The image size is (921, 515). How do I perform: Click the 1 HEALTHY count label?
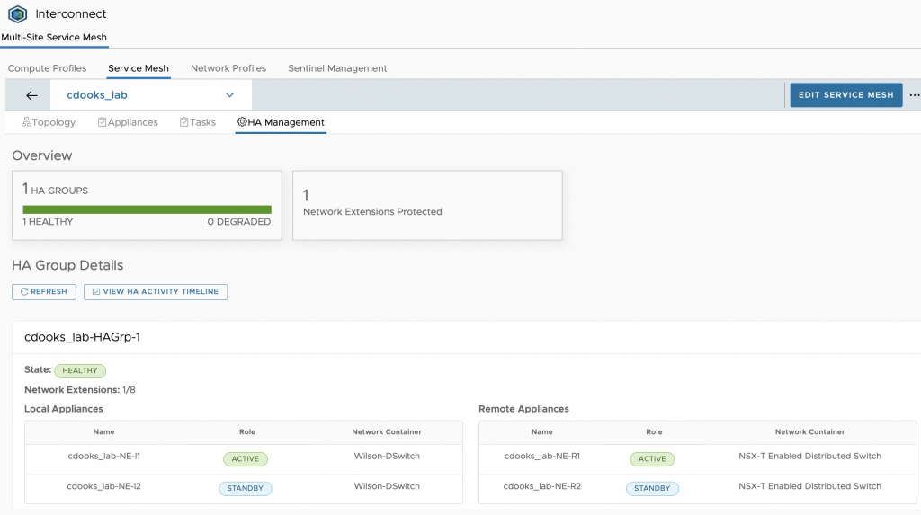pyautogui.click(x=49, y=222)
